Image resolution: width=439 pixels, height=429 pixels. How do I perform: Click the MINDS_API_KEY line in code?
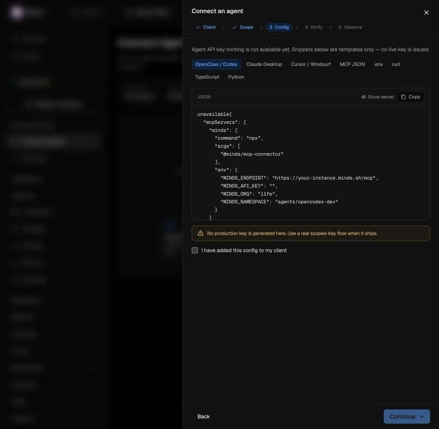[x=249, y=186]
